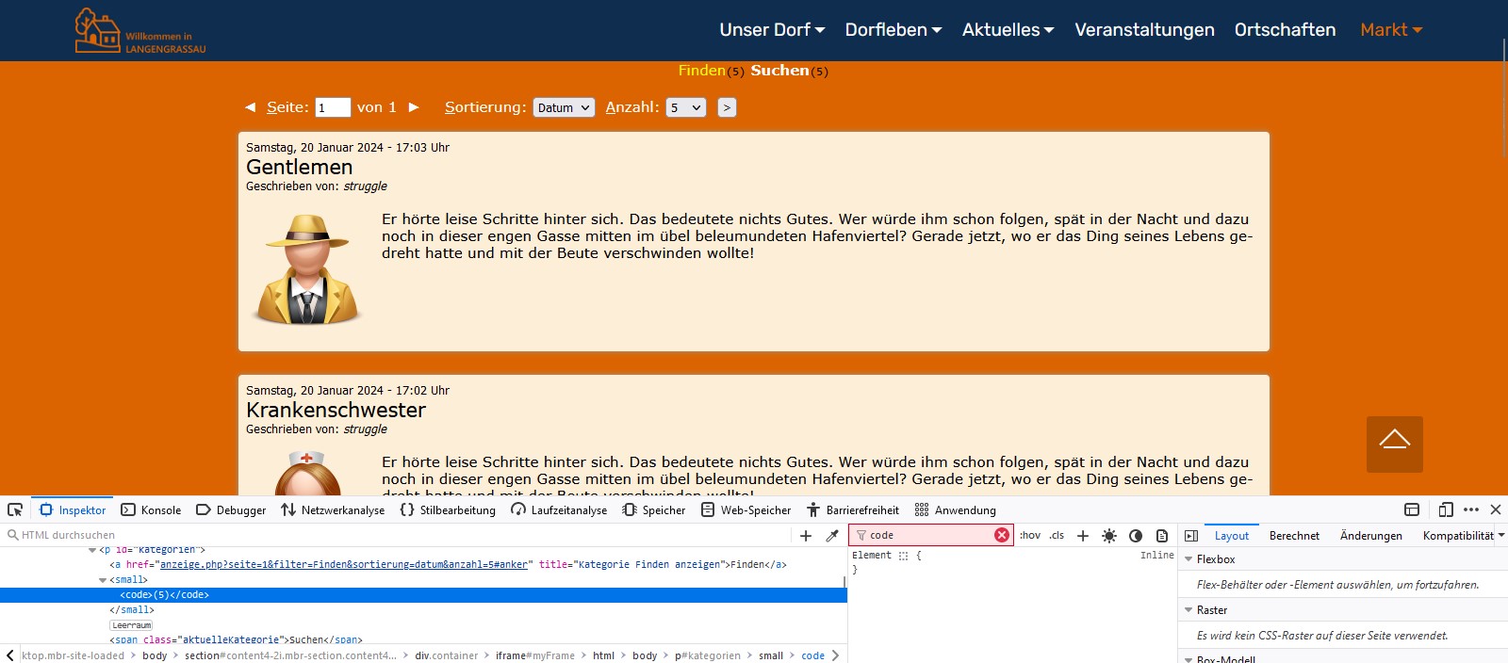The height and width of the screenshot is (663, 1508).
Task: Toggle light color scheme simulation
Action: pos(1109,535)
